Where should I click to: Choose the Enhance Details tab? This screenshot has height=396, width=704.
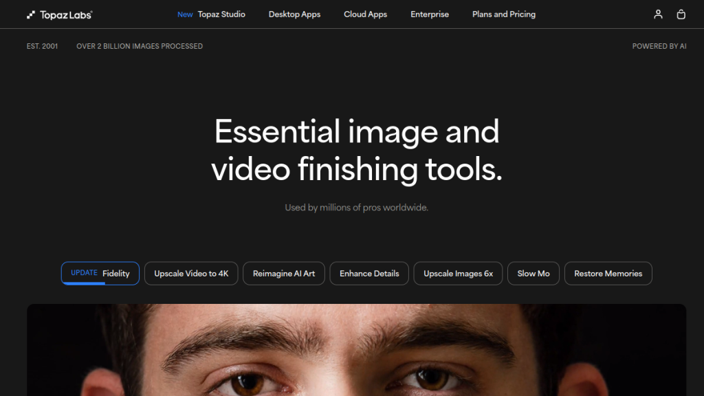coord(369,274)
